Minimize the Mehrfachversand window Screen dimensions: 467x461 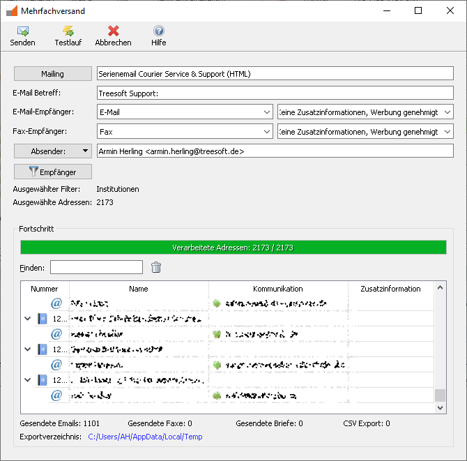point(387,10)
